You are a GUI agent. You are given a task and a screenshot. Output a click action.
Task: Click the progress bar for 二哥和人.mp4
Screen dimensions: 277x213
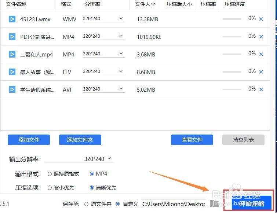click(x=232, y=54)
